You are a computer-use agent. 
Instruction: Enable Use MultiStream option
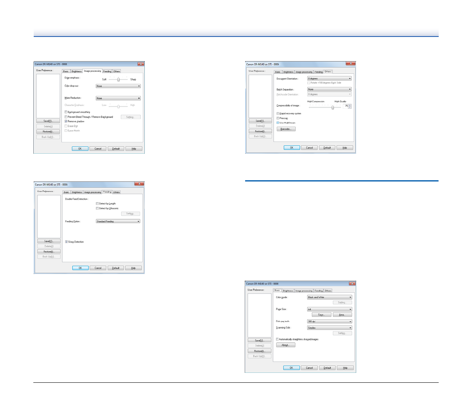click(x=278, y=123)
